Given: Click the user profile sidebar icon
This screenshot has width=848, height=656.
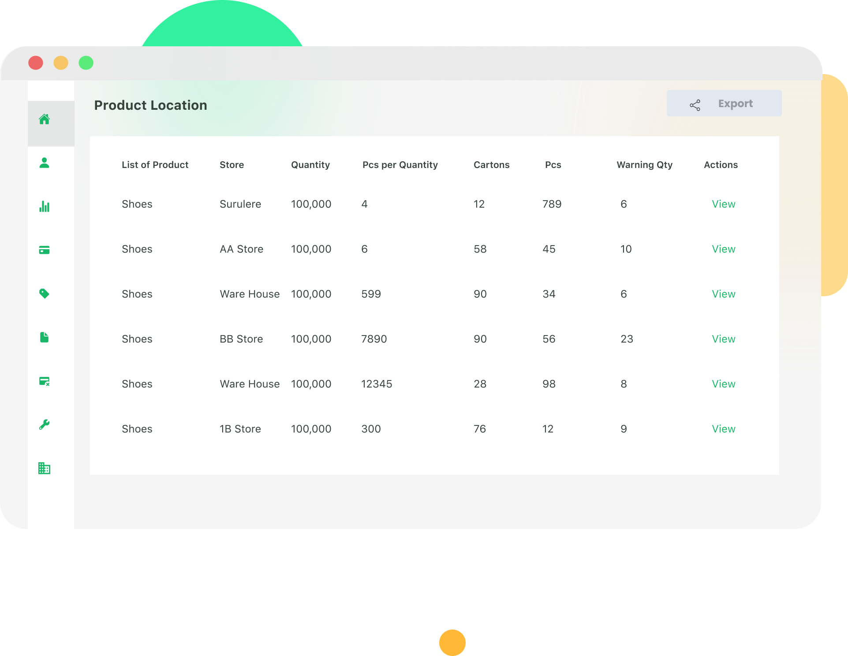Looking at the screenshot, I should [x=45, y=163].
